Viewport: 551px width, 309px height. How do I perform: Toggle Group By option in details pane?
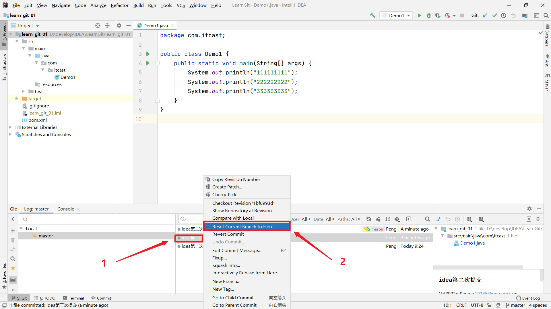coord(469,219)
